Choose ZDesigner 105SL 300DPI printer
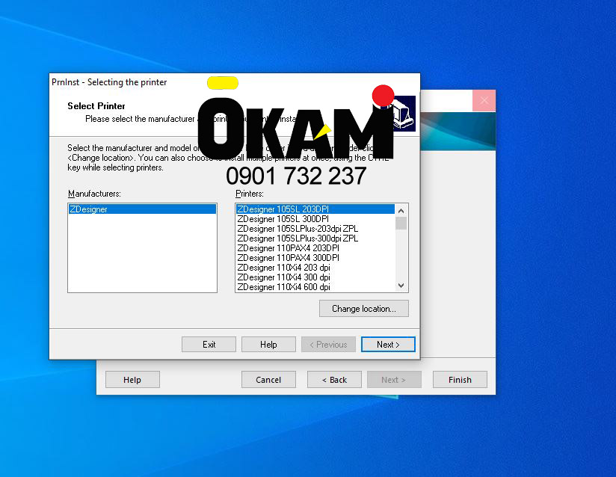The image size is (616, 477). 315,219
